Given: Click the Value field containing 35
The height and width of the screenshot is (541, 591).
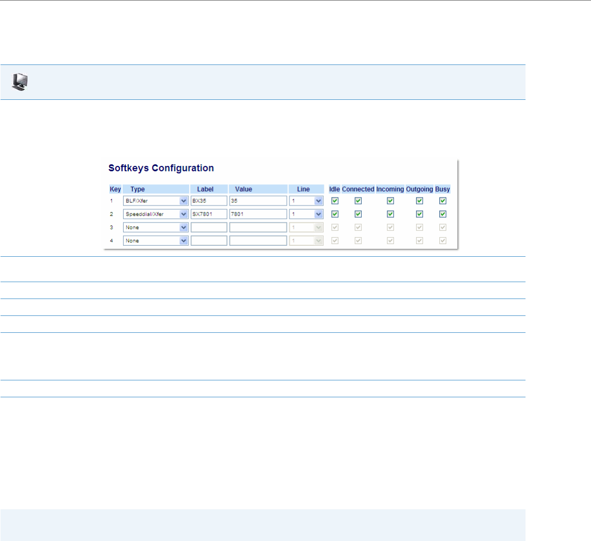Looking at the screenshot, I should (x=258, y=201).
